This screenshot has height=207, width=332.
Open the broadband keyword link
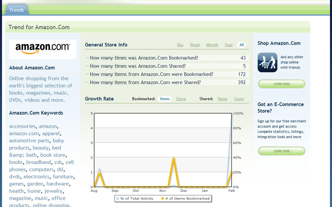point(39,162)
